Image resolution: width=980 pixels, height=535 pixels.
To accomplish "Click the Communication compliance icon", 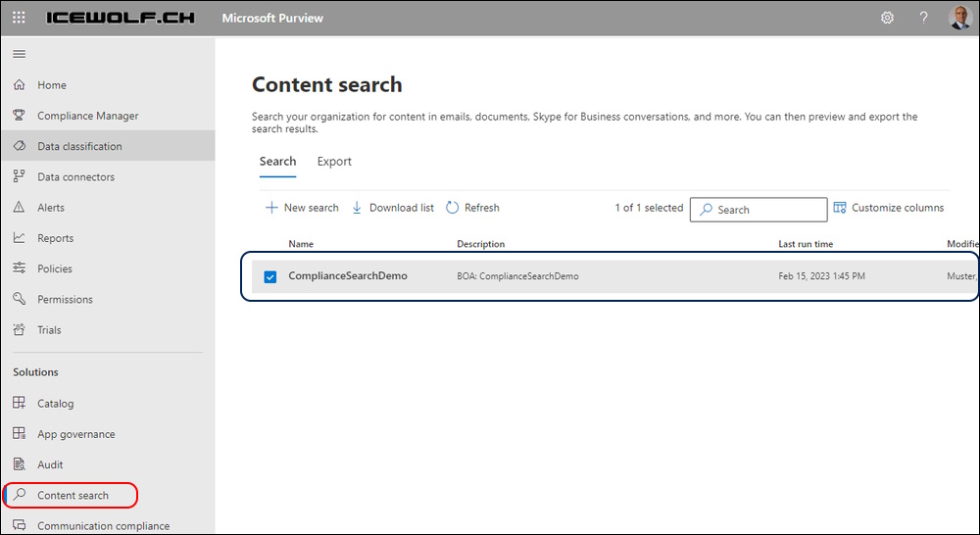I will [x=20, y=525].
